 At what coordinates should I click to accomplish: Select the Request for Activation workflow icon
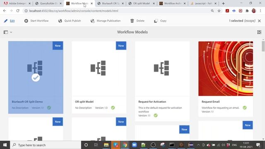161,68
